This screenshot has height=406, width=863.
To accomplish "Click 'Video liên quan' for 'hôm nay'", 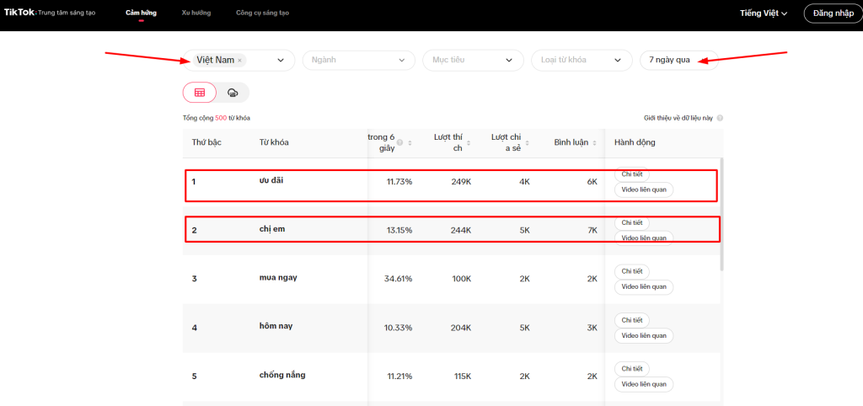I will 644,335.
